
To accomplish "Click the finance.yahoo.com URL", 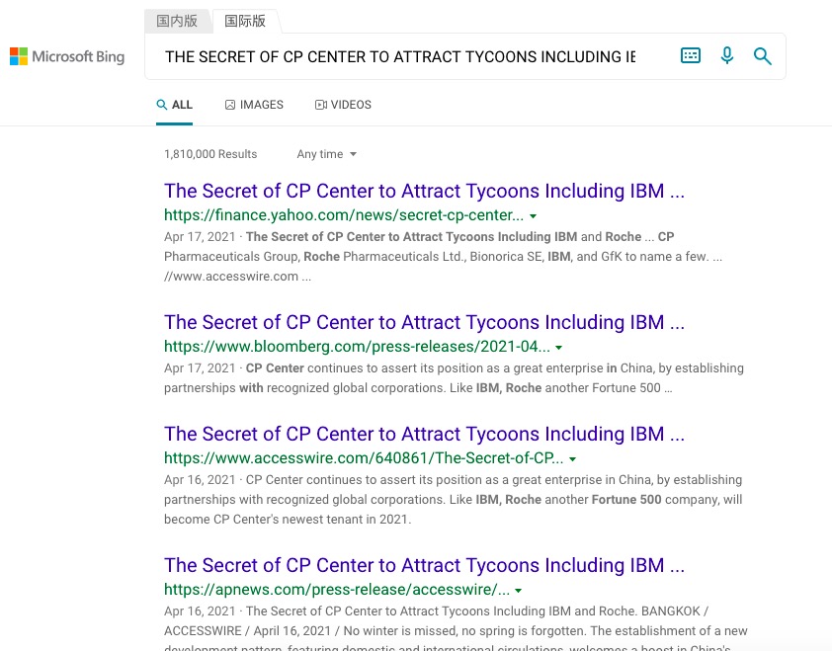I will (344, 215).
